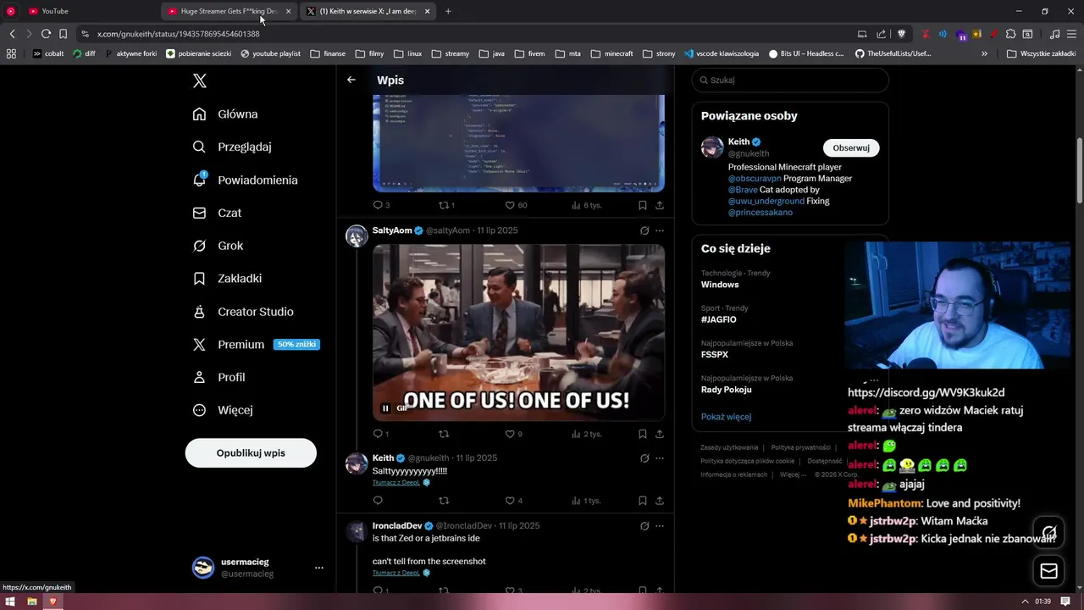Viewport: 1084px width, 610px height.
Task: Open Creator Studio
Action: pos(244,312)
